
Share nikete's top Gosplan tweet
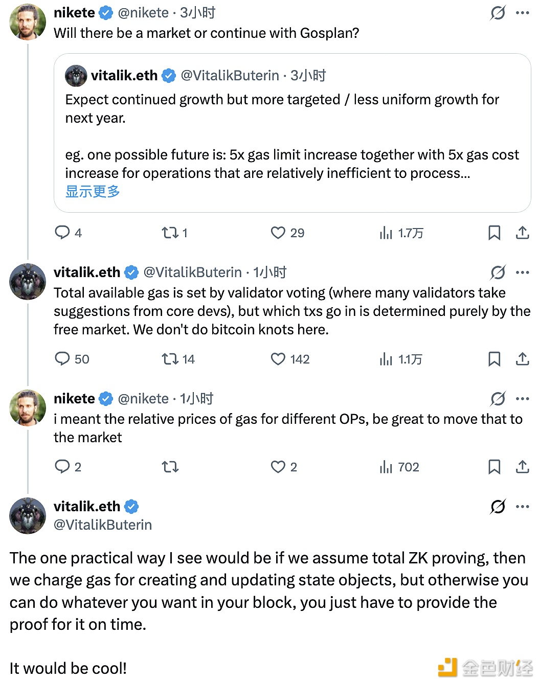tap(522, 233)
